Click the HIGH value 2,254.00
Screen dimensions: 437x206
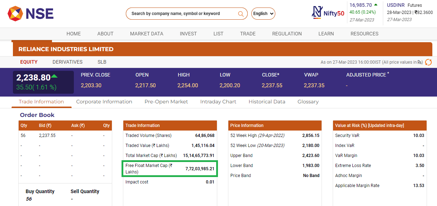pyautogui.click(x=187, y=85)
